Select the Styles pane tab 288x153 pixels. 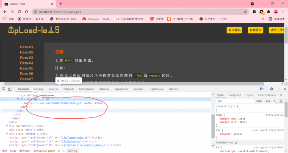click(221, 95)
